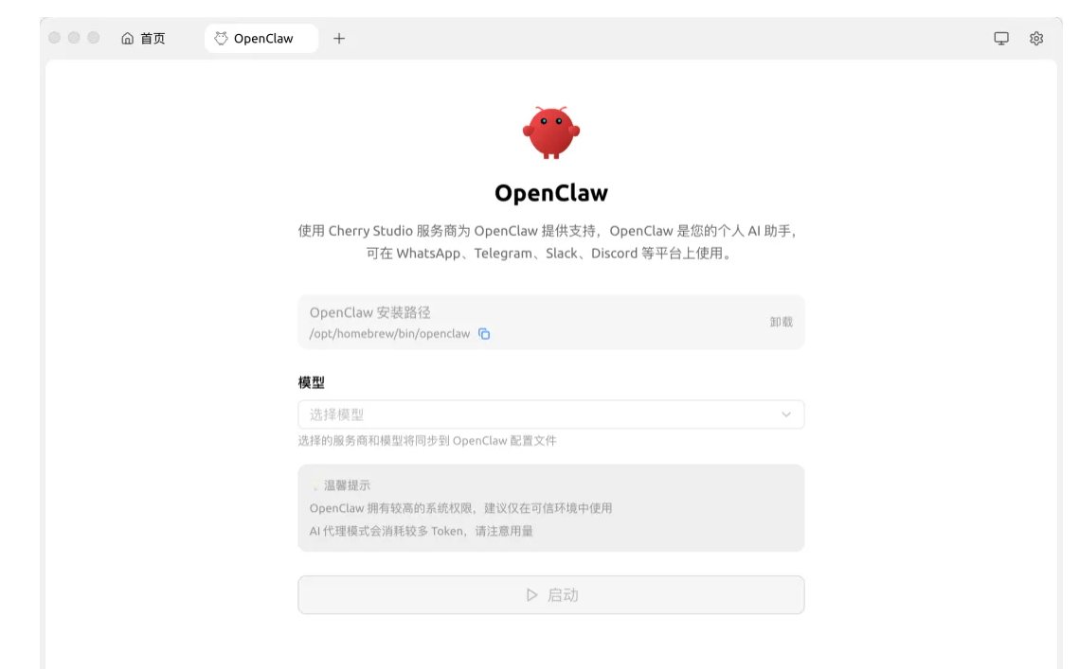
Task: Expand model list using chevron arrow
Action: pyautogui.click(x=785, y=414)
